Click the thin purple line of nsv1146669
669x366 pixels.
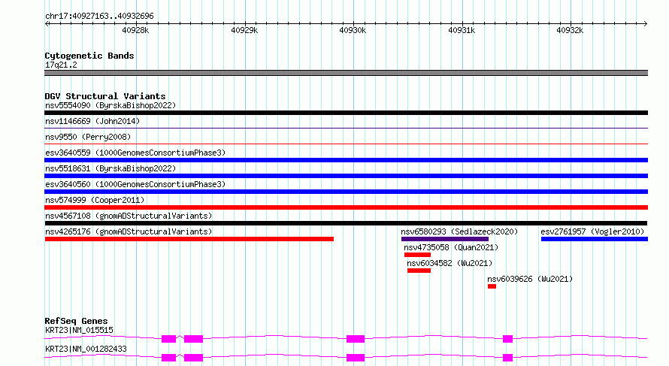tap(346, 128)
